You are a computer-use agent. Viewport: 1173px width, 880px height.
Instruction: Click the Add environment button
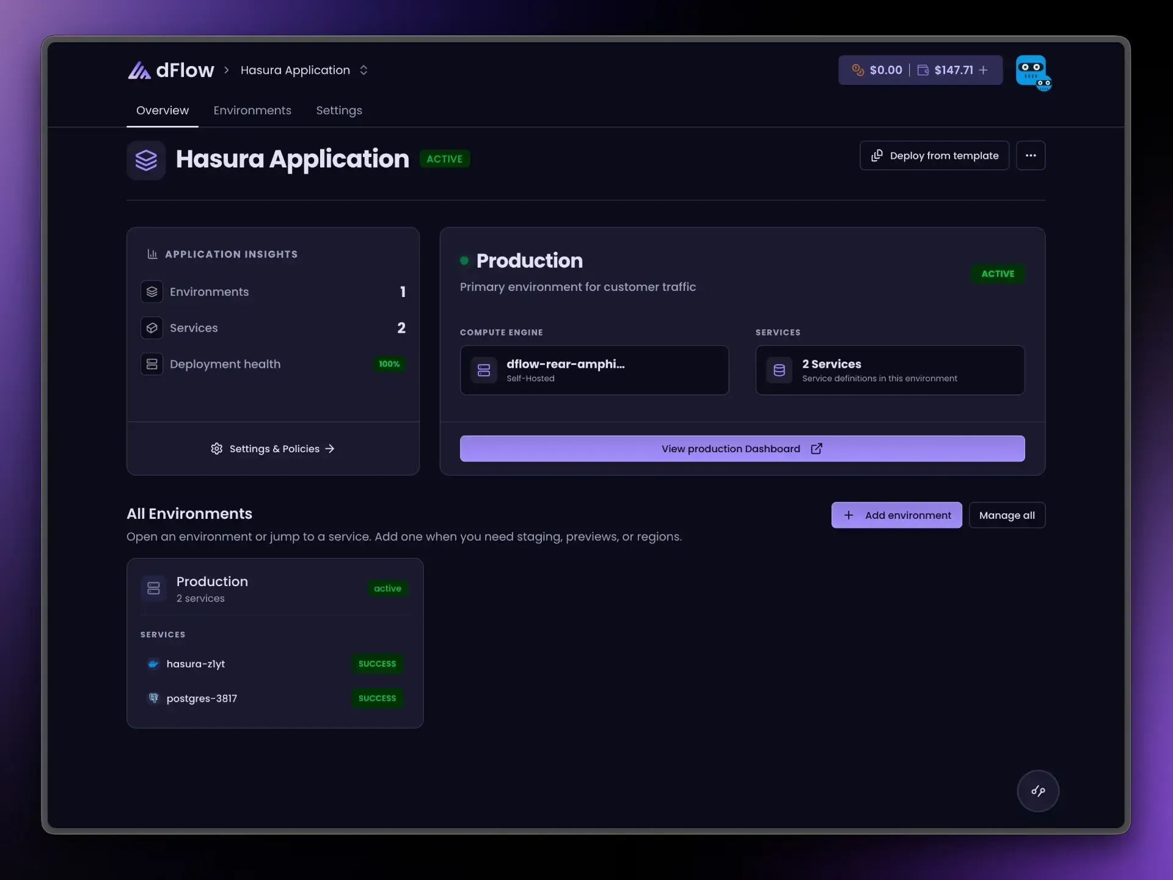click(x=896, y=515)
